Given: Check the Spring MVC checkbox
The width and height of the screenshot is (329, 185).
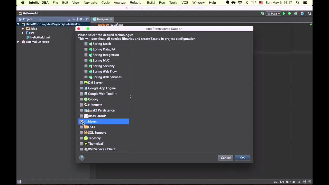Looking at the screenshot, I should 86,61.
